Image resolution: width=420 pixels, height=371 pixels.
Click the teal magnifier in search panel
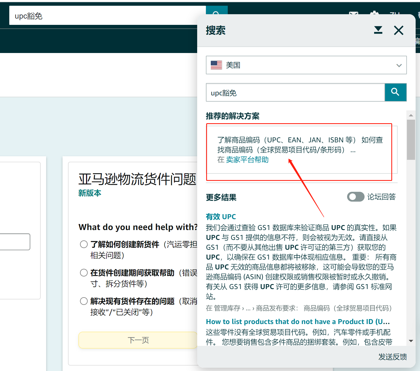click(x=395, y=92)
